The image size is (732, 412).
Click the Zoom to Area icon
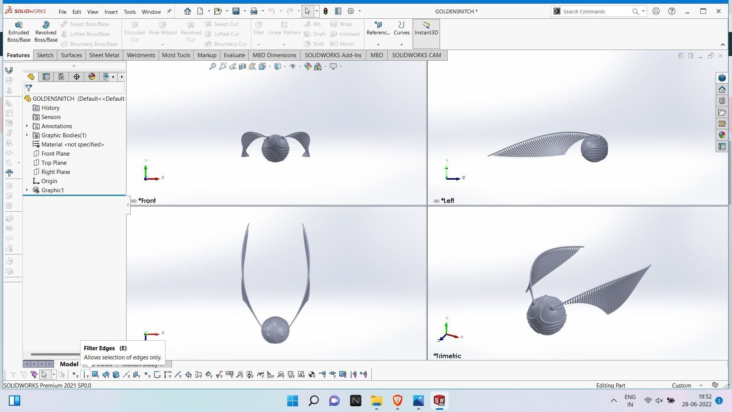pos(223,66)
